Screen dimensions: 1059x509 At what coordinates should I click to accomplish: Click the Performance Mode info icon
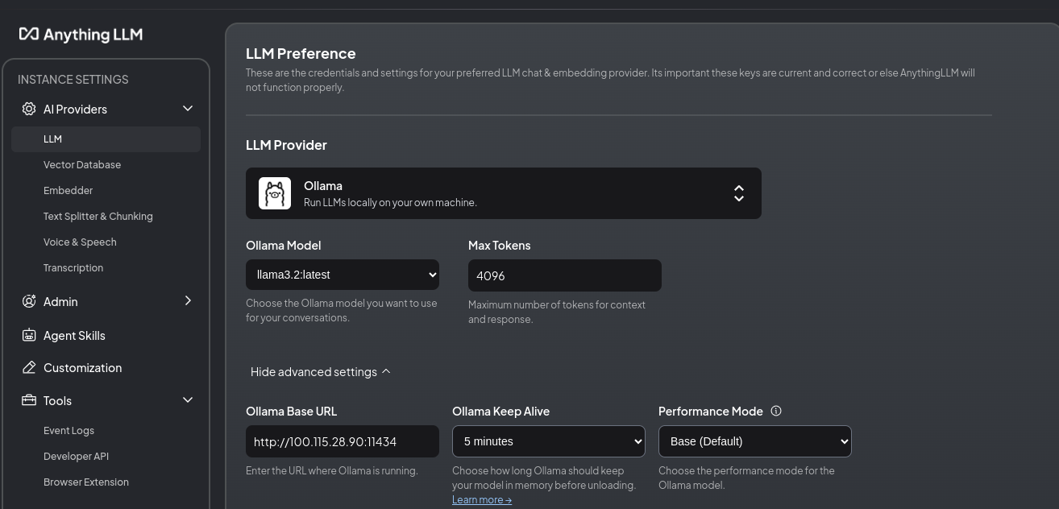776,411
